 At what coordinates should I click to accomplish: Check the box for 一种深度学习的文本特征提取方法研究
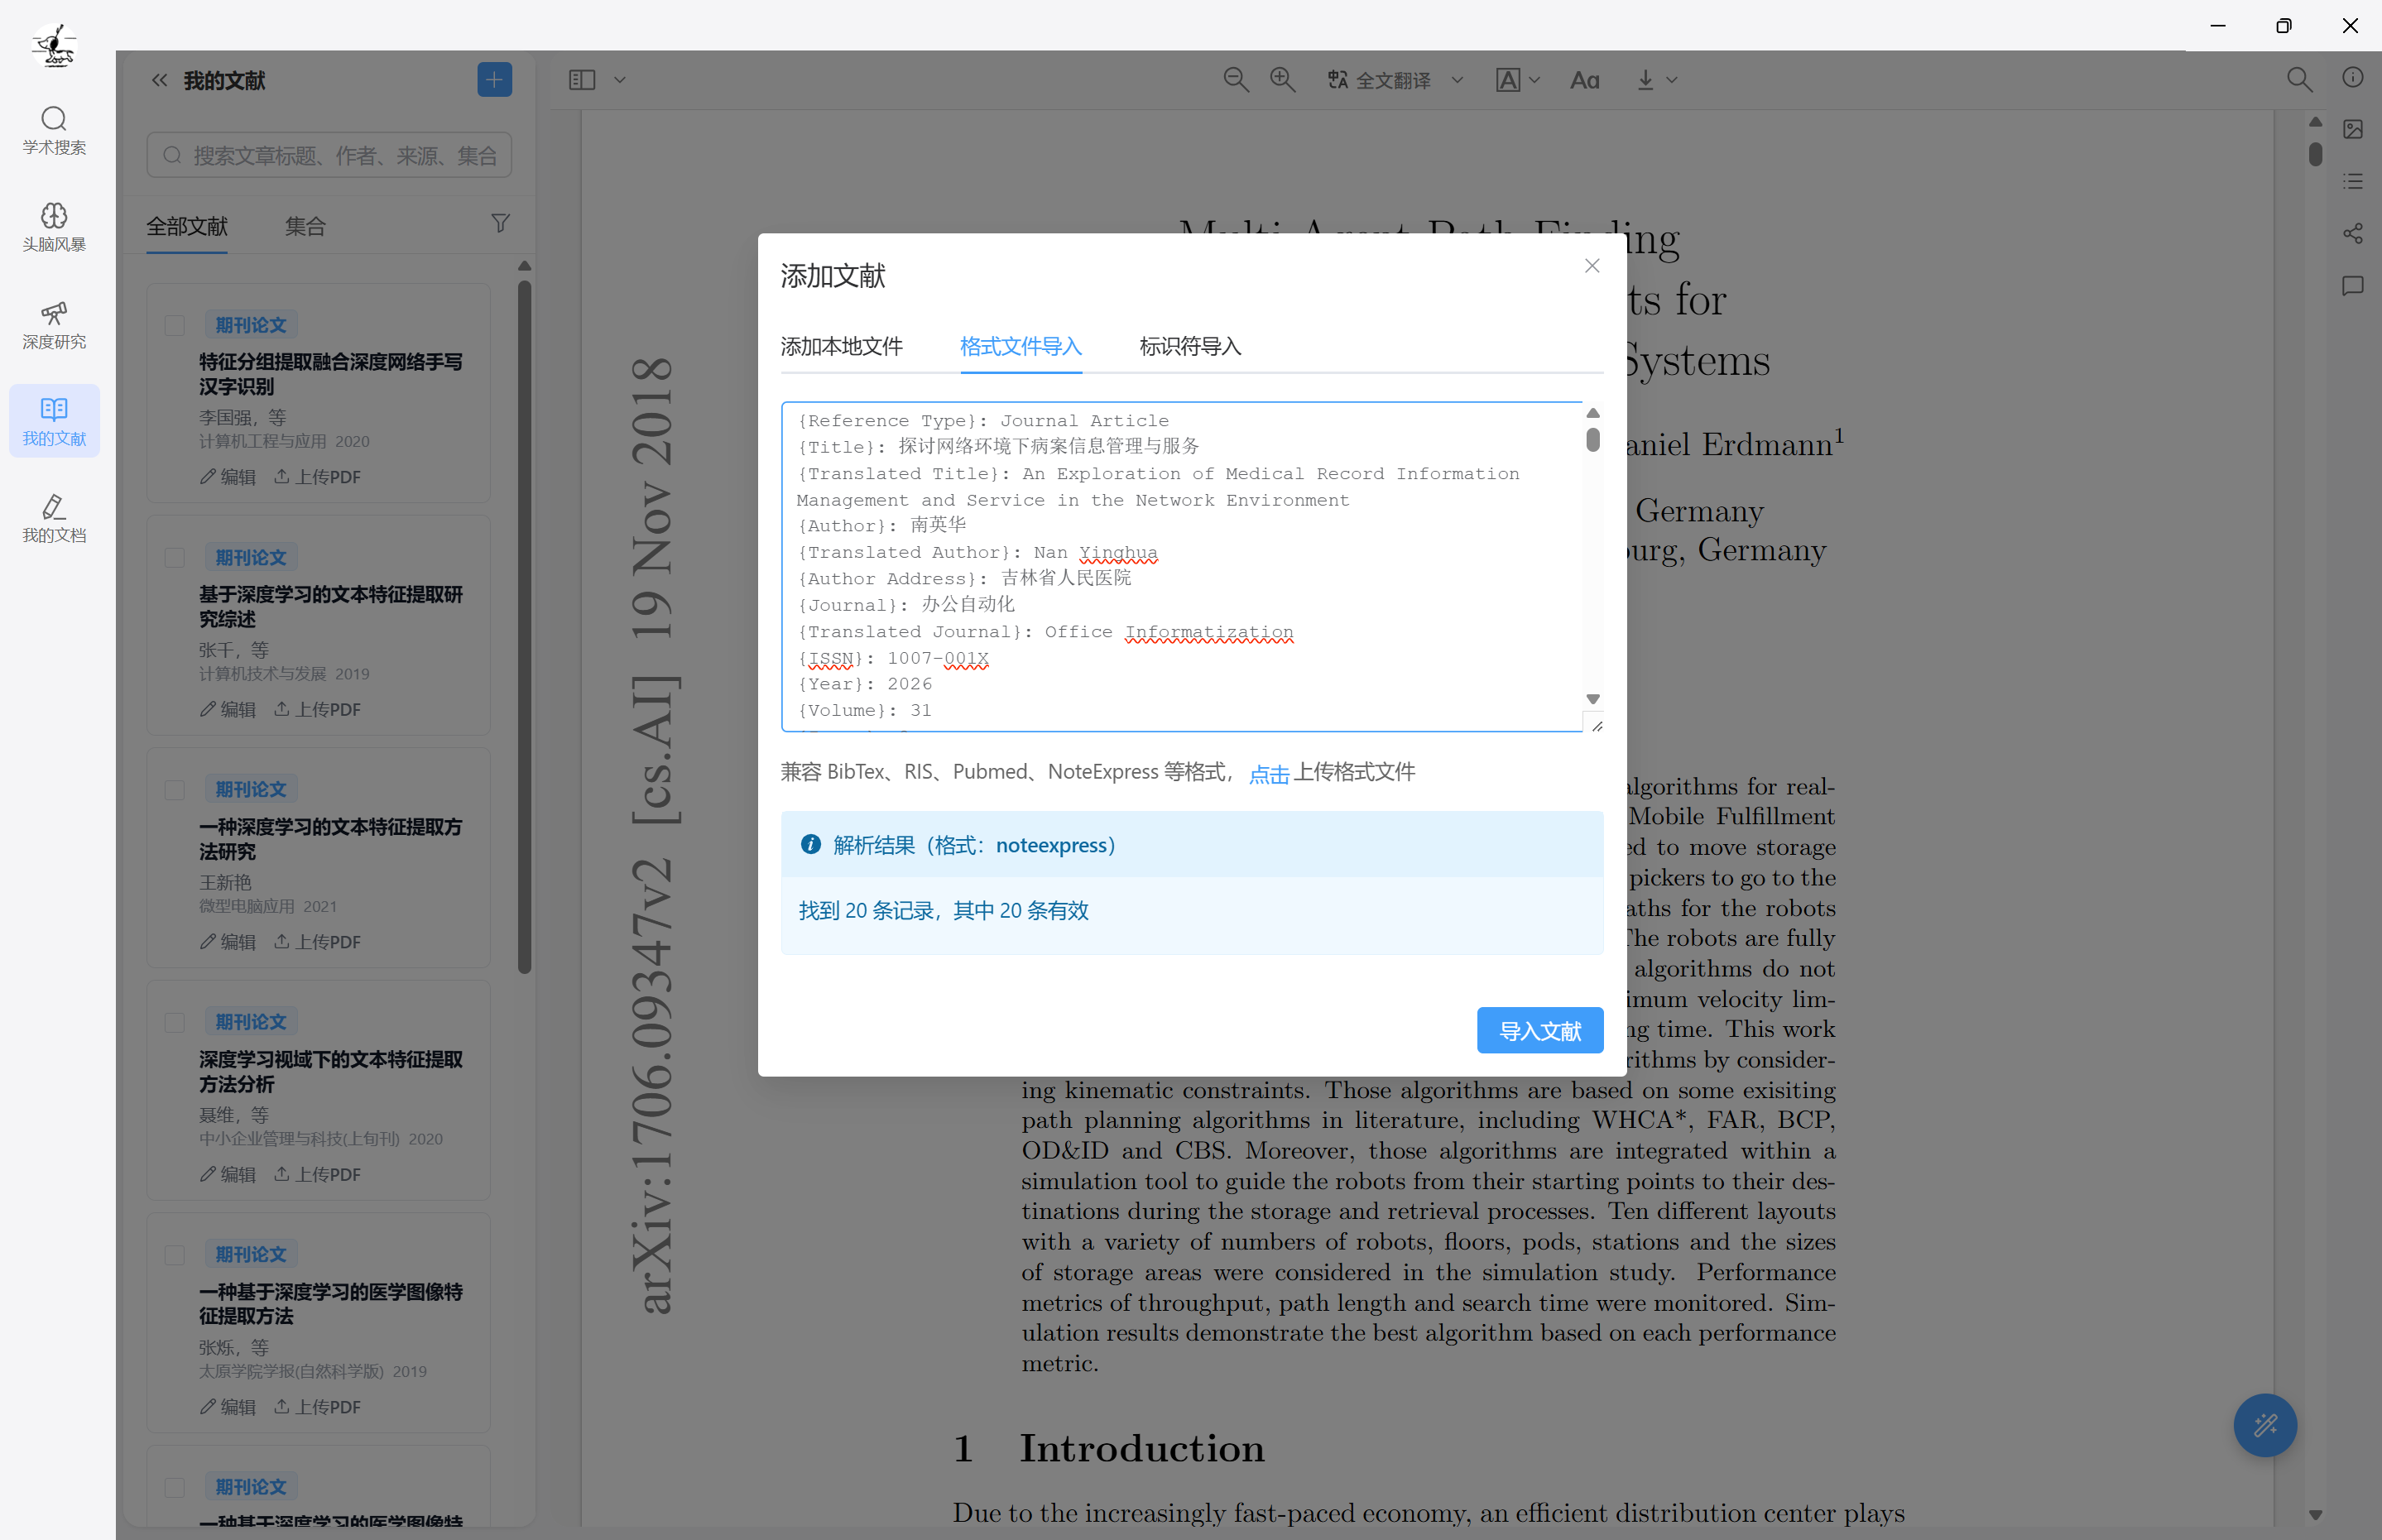pos(174,790)
